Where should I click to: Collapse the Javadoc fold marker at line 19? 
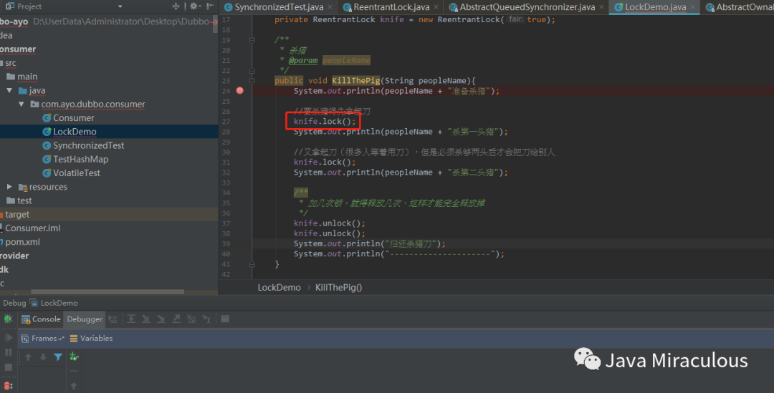252,40
